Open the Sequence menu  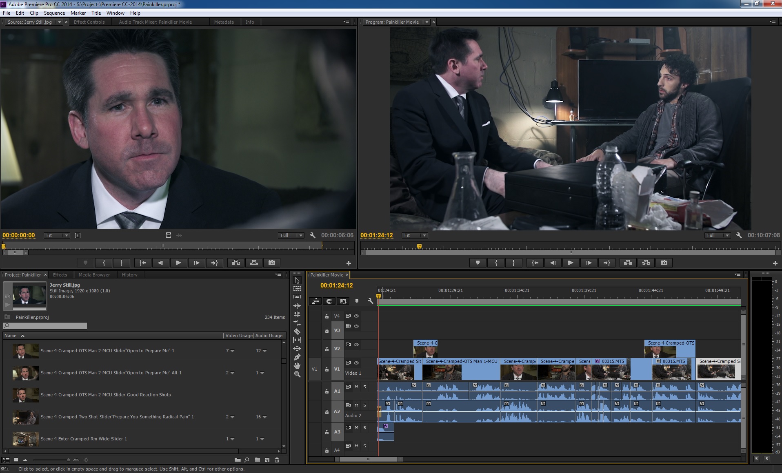(54, 13)
